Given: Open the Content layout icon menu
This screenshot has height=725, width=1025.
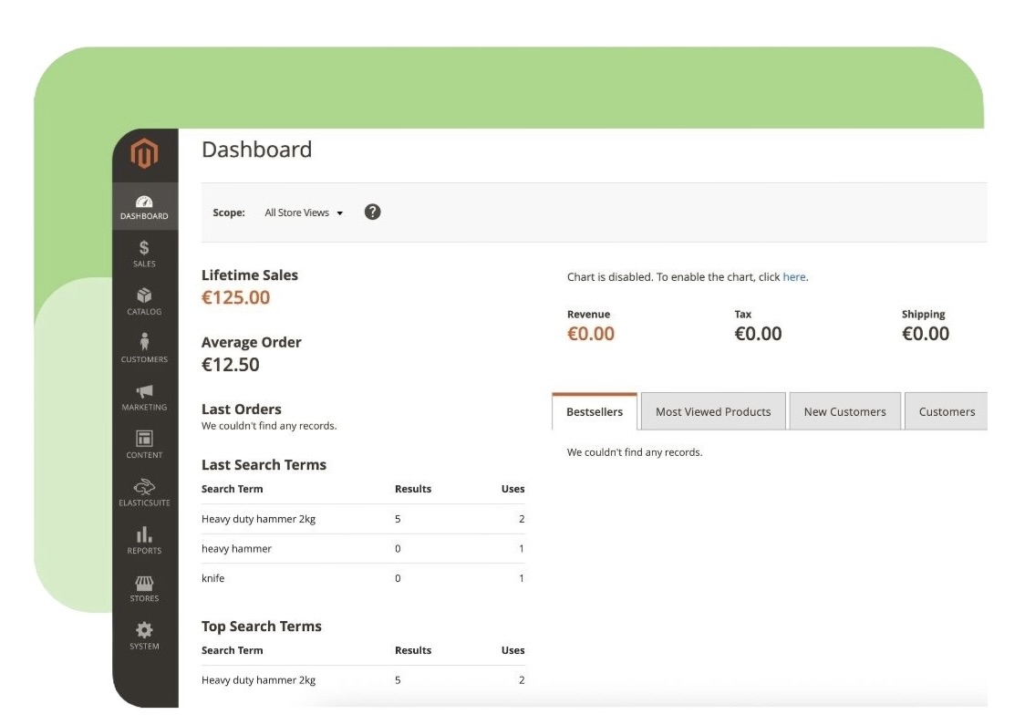Looking at the screenshot, I should [144, 440].
